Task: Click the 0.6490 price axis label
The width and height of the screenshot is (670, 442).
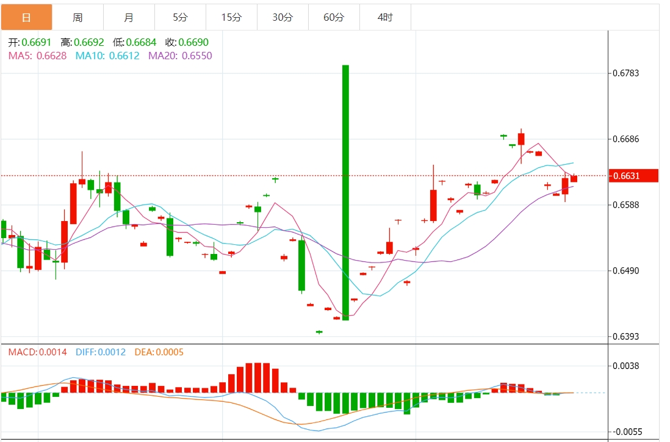Action: click(626, 270)
